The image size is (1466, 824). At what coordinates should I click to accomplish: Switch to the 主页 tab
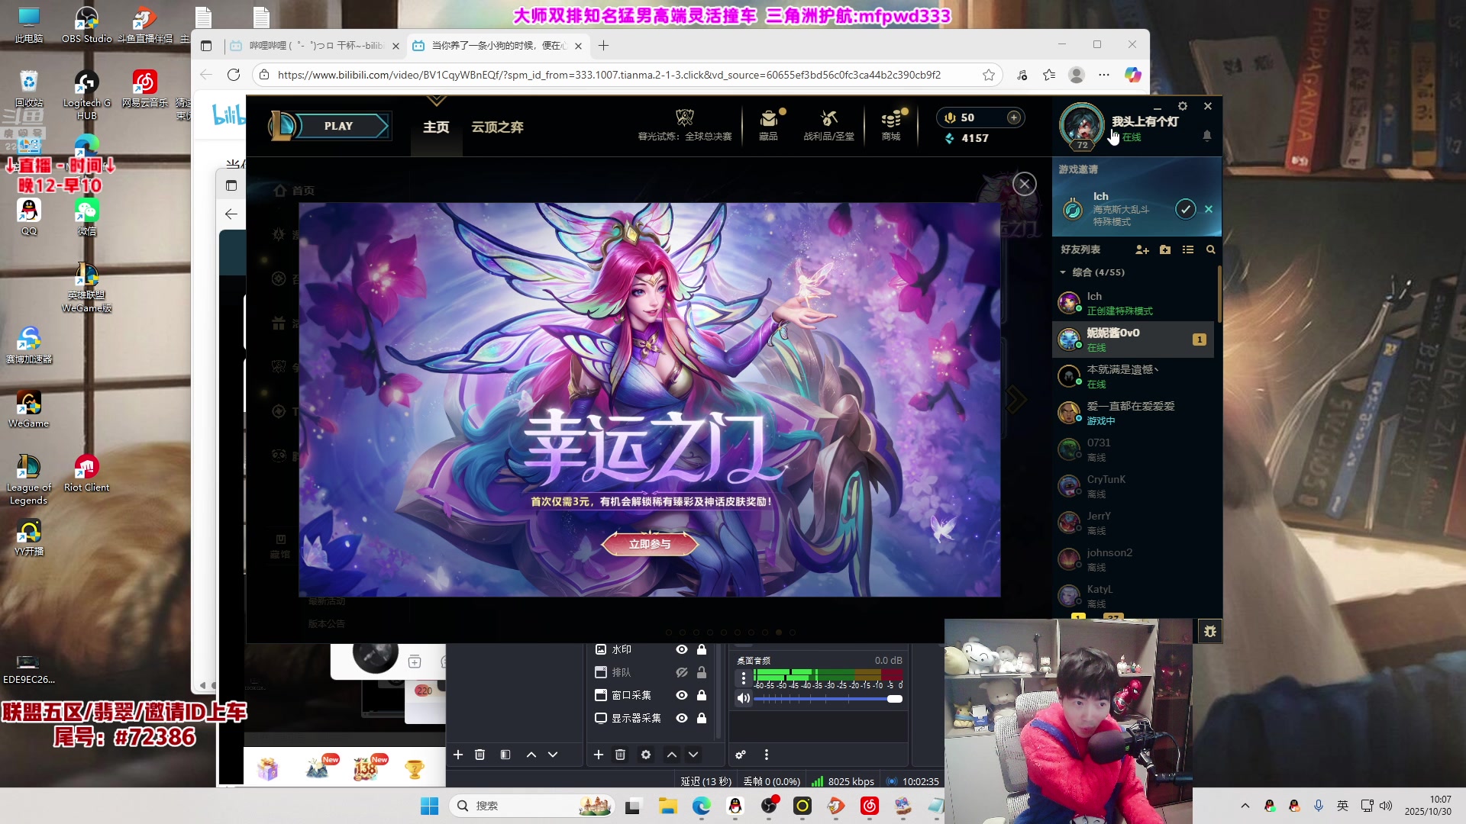point(436,127)
